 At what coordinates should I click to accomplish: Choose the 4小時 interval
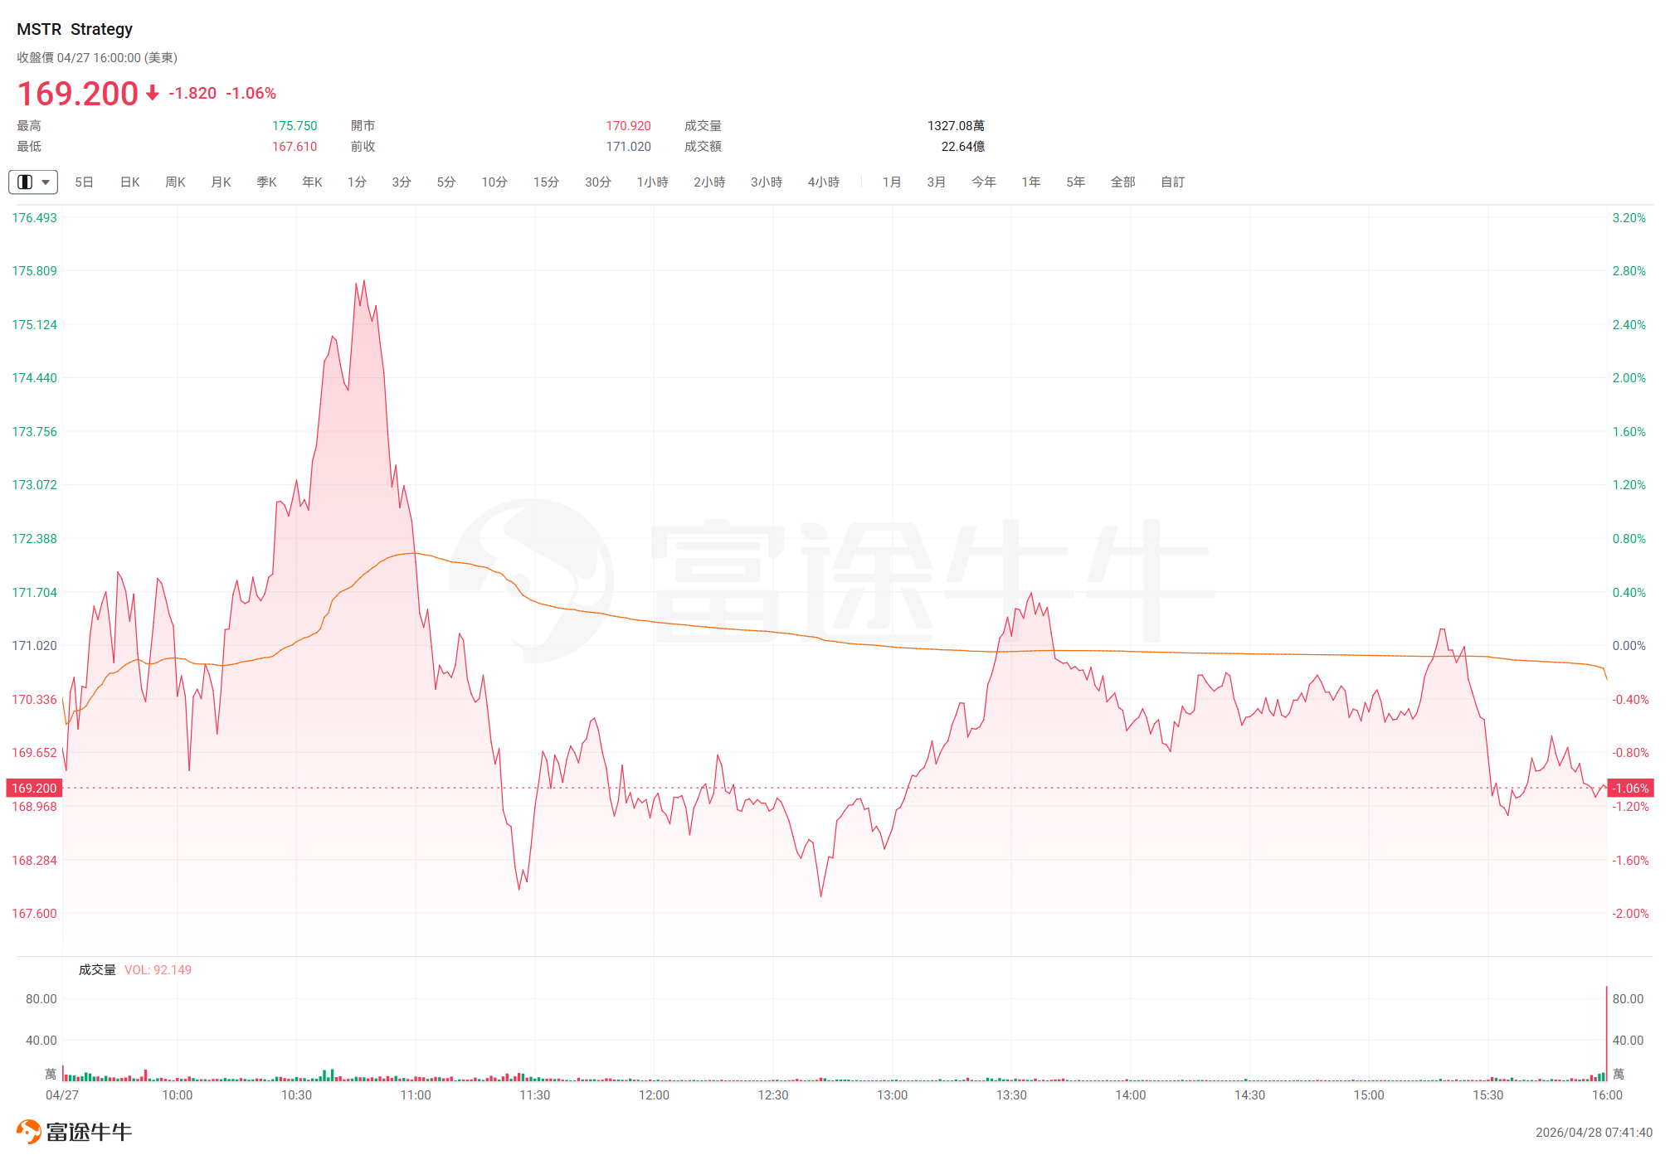[824, 182]
